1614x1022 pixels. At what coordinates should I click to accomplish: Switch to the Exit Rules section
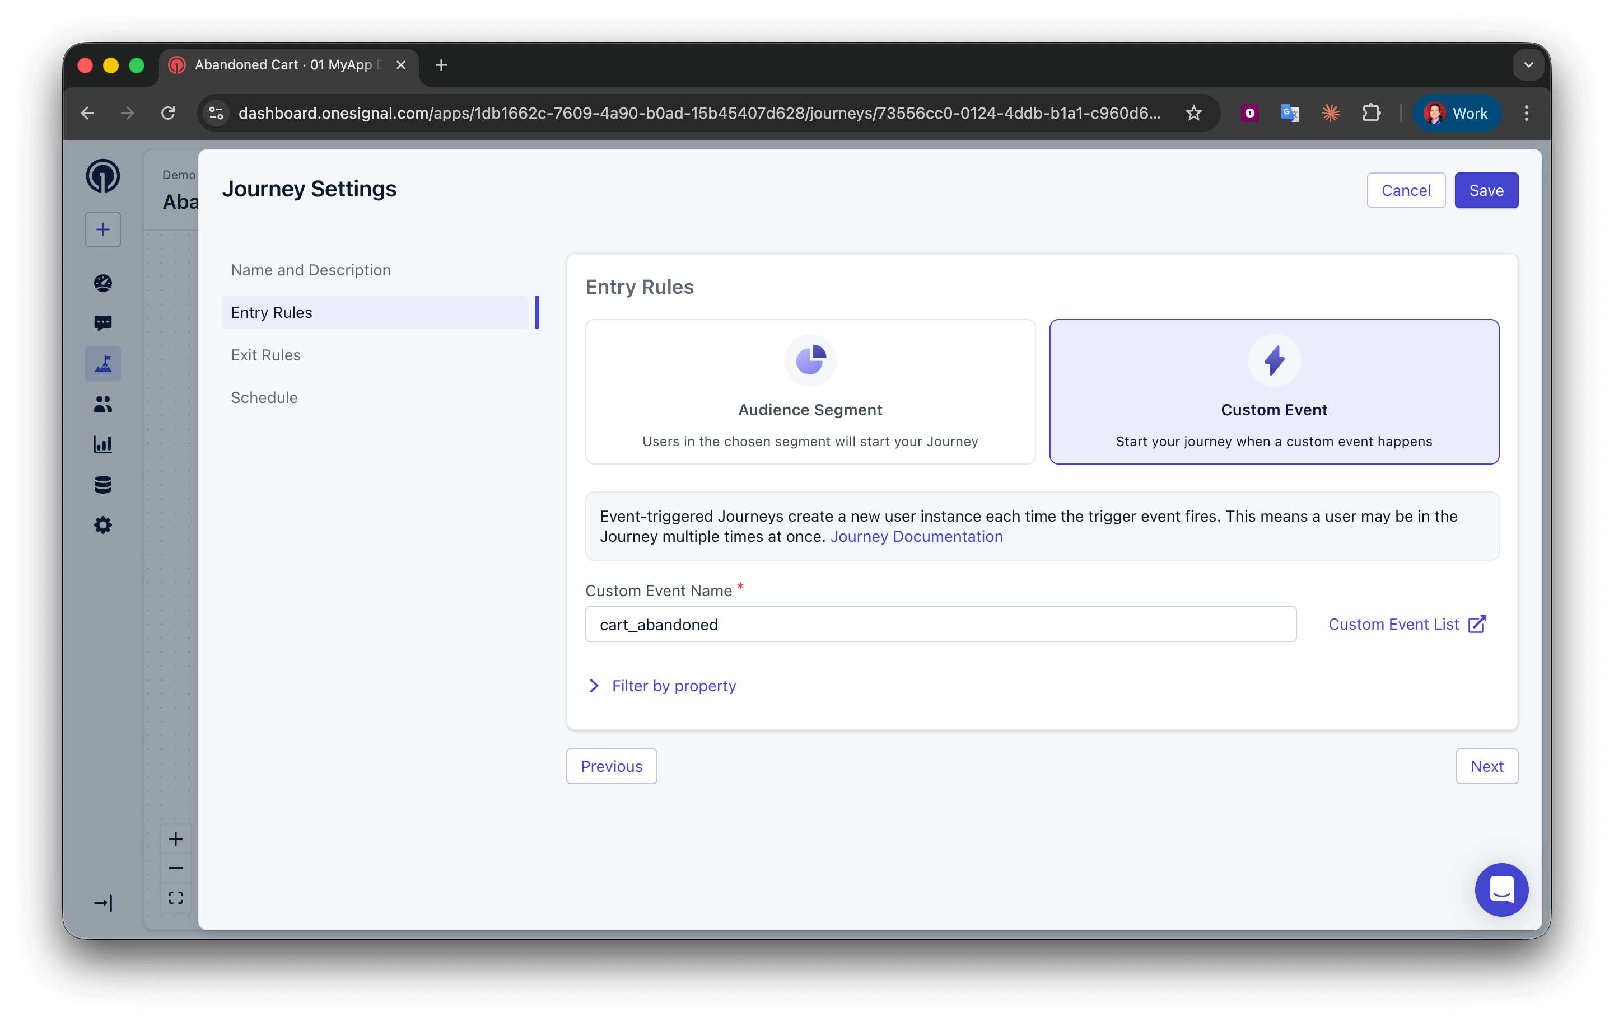click(266, 355)
